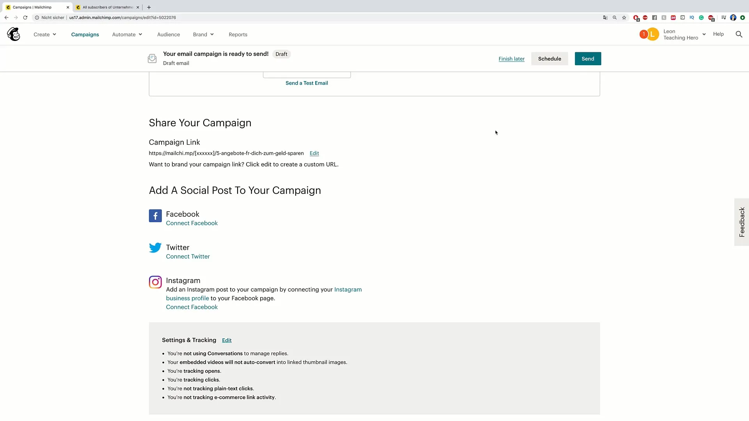Screen dimensions: 749x421
Task: Click the Facebook social icon
Action: click(155, 216)
